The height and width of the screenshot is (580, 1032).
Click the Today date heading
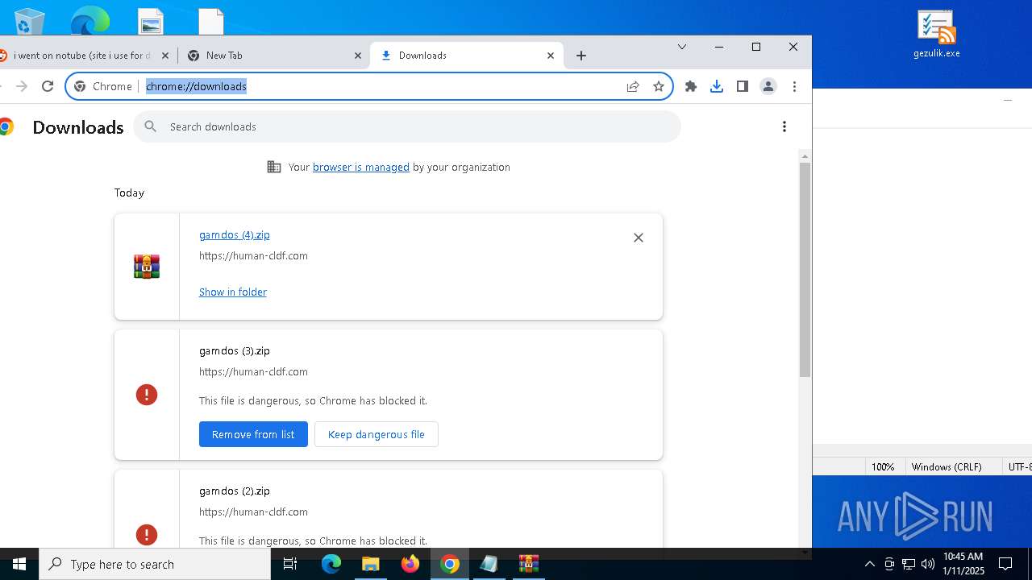129,193
